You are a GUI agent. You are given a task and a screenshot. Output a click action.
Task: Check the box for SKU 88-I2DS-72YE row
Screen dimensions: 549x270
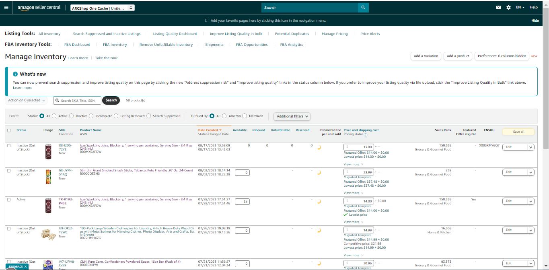coord(9,145)
